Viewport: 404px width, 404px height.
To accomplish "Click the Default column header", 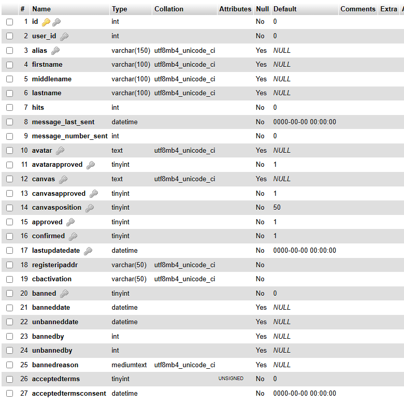I will click(285, 9).
